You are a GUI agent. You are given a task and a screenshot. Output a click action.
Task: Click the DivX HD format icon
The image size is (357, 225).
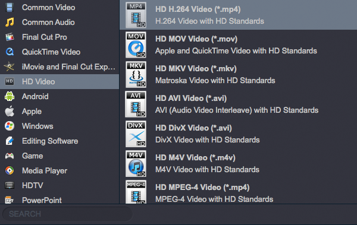[x=136, y=134]
